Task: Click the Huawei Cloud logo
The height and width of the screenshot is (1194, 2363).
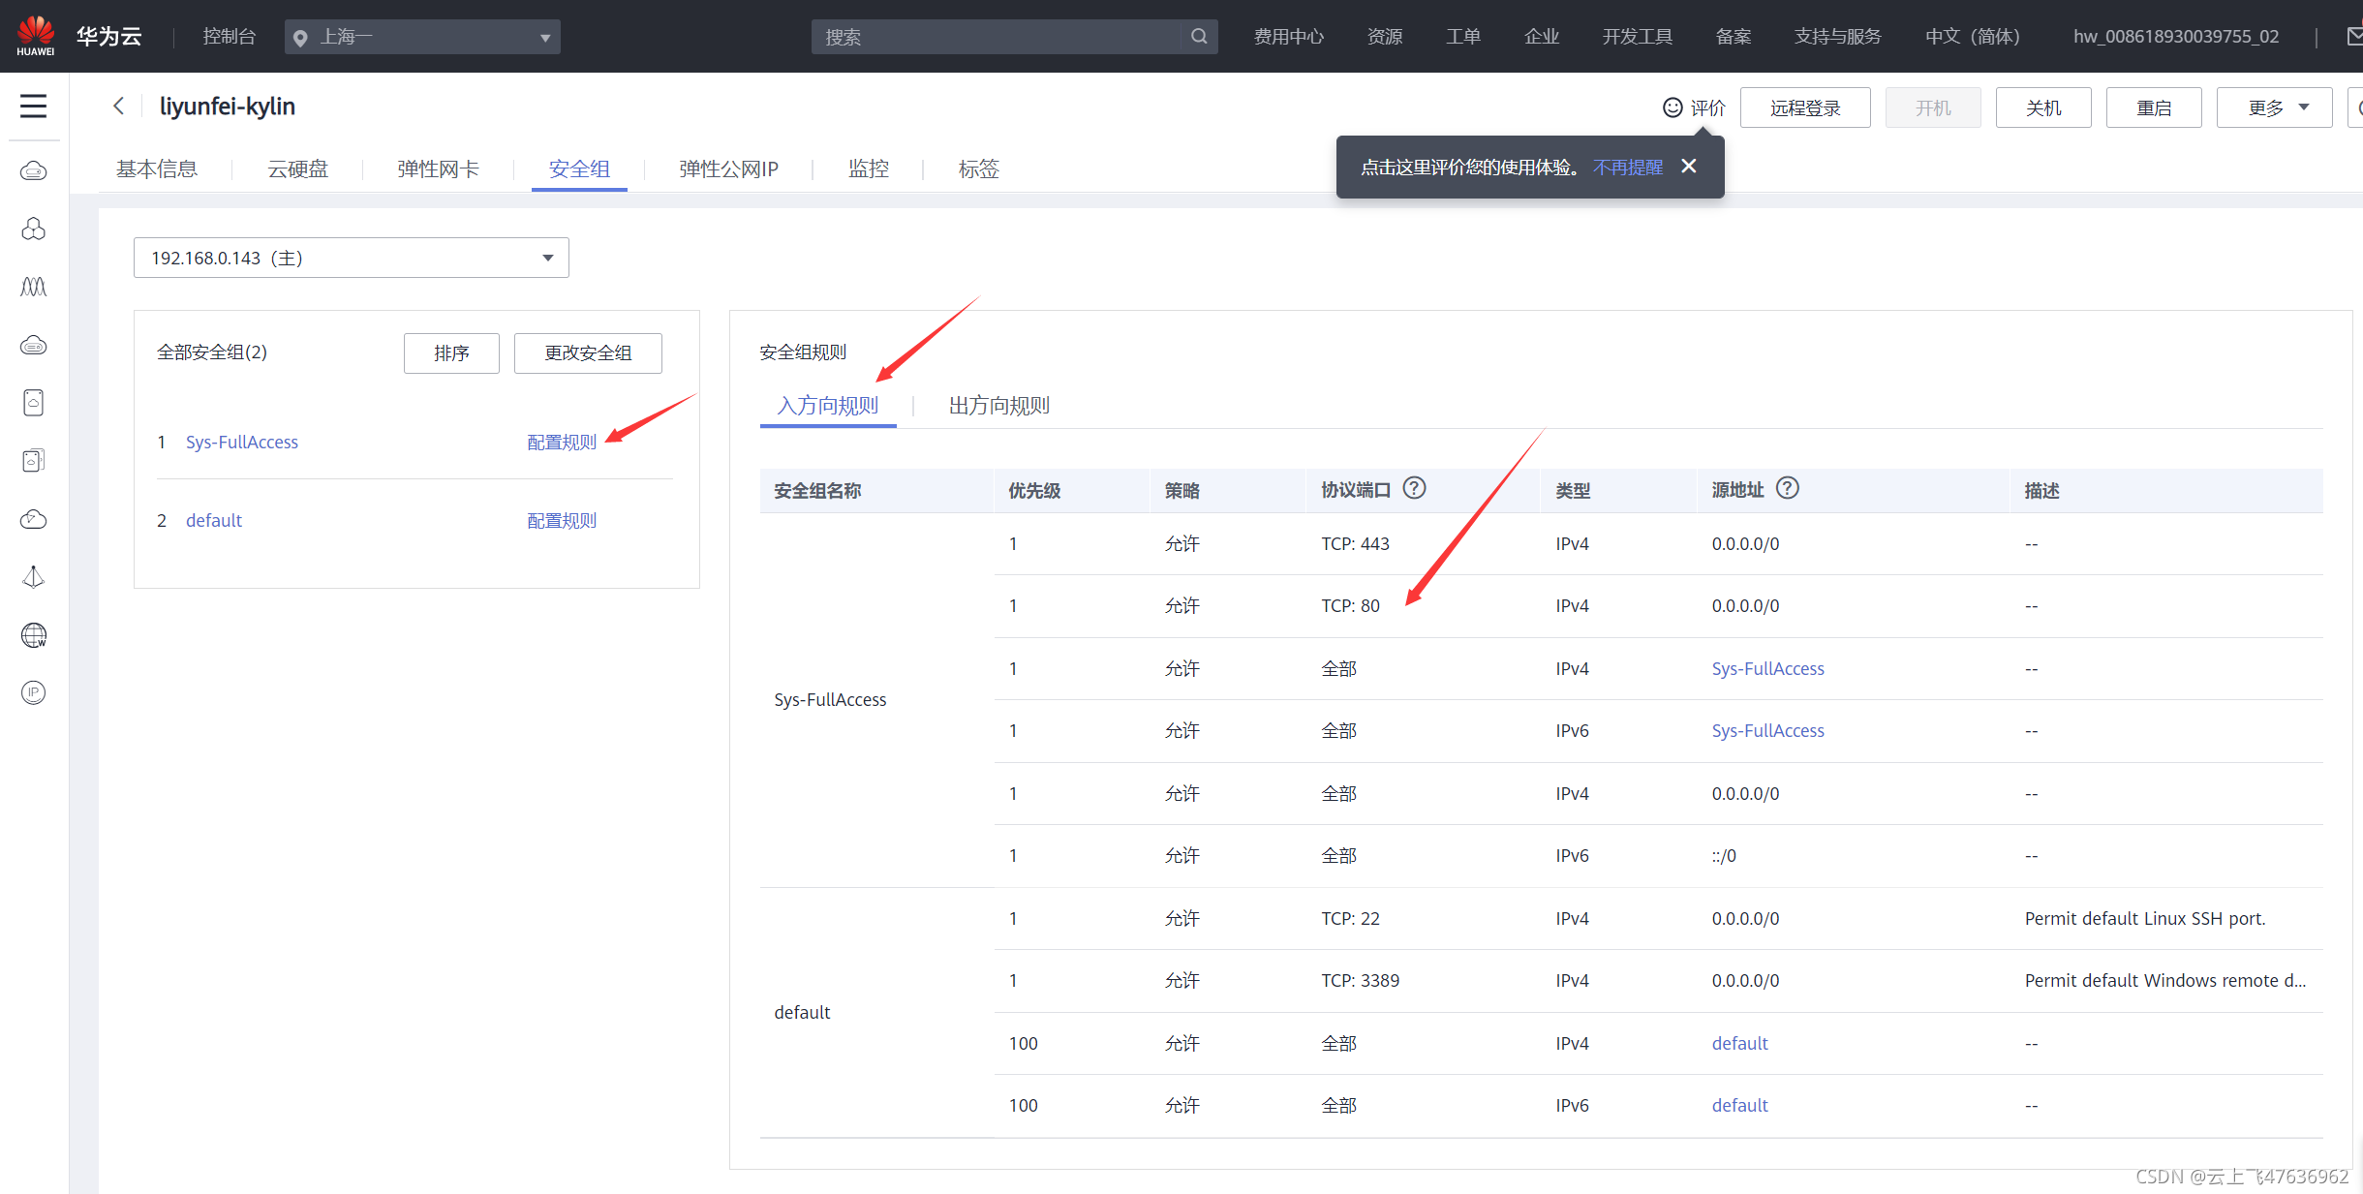Action: 36,36
